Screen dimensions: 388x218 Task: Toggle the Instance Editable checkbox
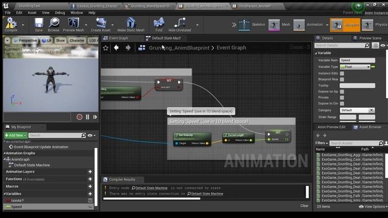[342, 73]
